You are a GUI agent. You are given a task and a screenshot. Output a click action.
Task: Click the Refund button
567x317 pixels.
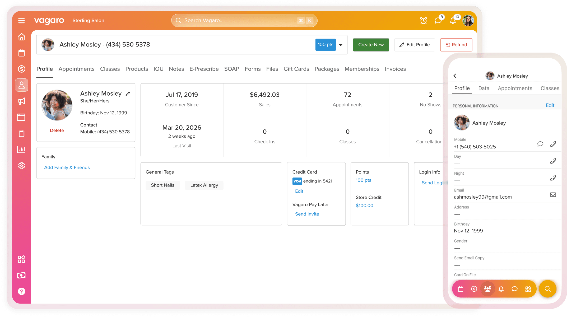coord(456,45)
